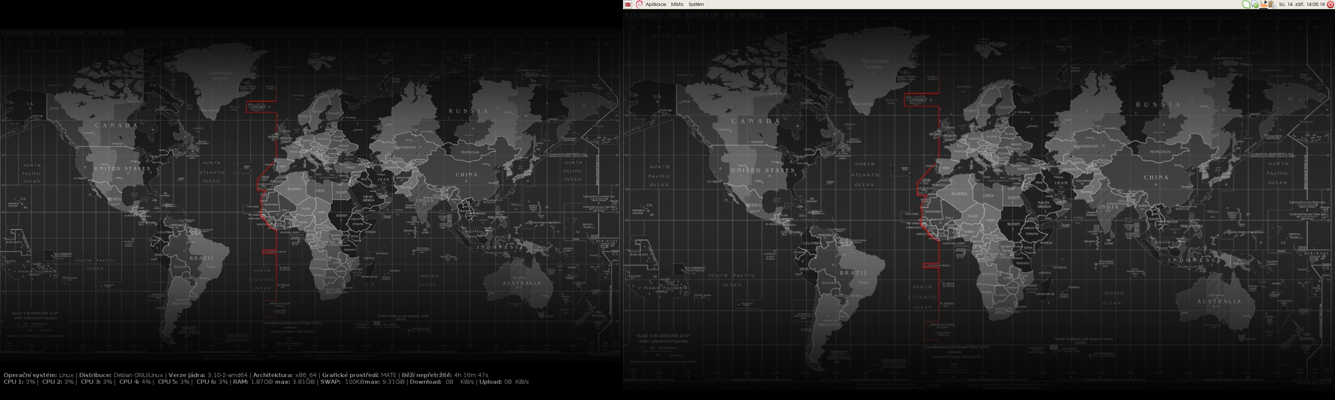The width and height of the screenshot is (1335, 400).
Task: Click the 'Běží nepřetržitě' uptime text
Action: [x=445, y=375]
